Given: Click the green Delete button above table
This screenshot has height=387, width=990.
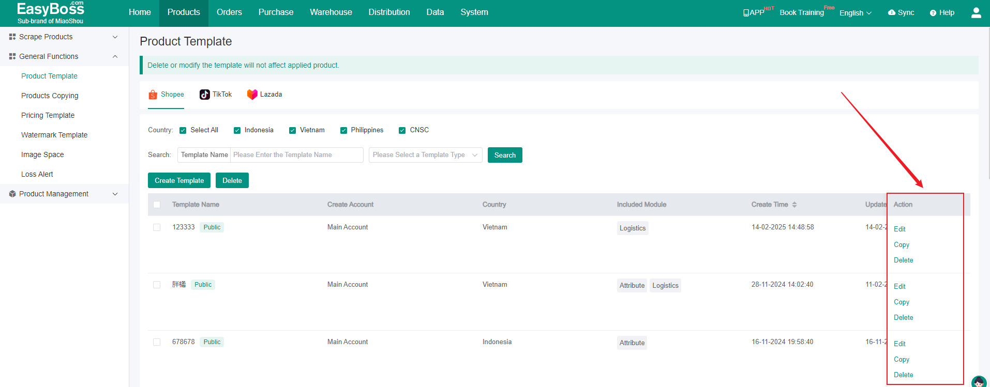Looking at the screenshot, I should pyautogui.click(x=232, y=180).
